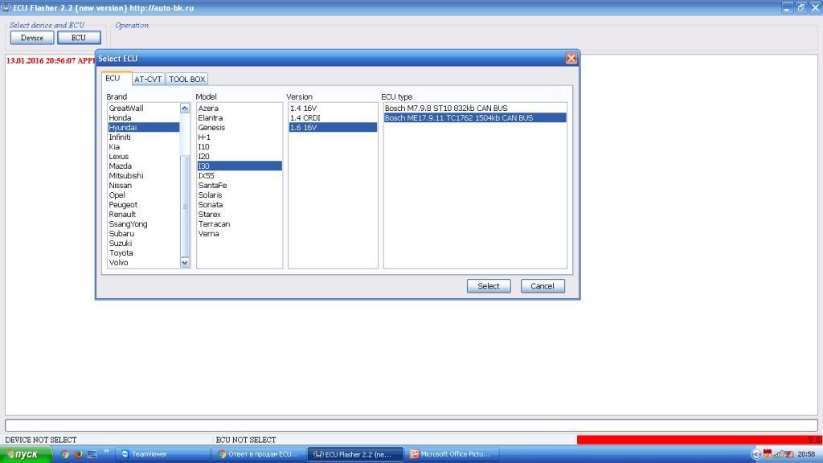Expand hidden system tray icons
823x463 pixels.
755,455
